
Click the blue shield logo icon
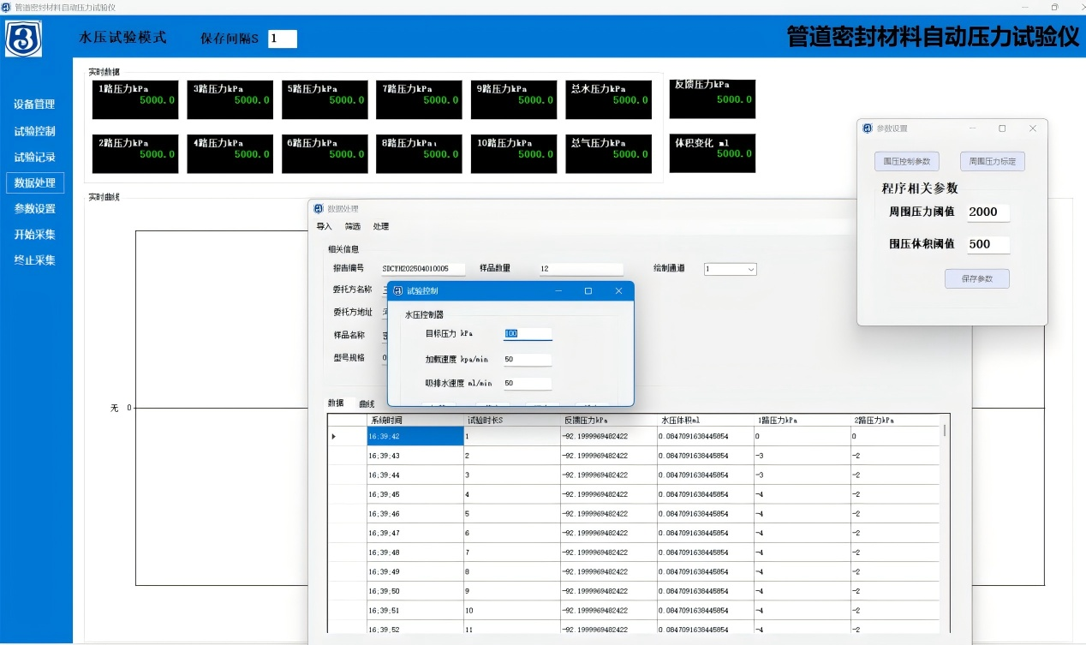pyautogui.click(x=23, y=38)
